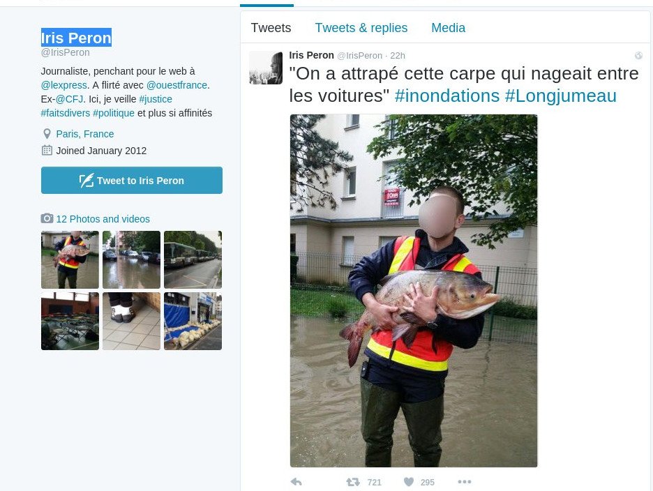Open Iris Peron's avatar in the tweet

(266, 68)
